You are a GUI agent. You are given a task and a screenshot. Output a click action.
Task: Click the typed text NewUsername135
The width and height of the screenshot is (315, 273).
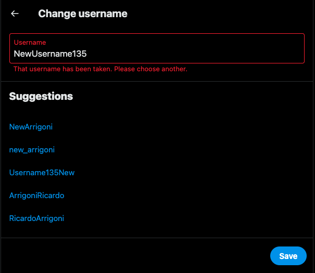pyautogui.click(x=50, y=54)
